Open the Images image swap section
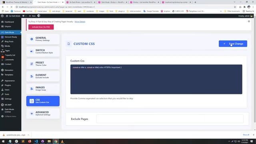 click(x=43, y=89)
